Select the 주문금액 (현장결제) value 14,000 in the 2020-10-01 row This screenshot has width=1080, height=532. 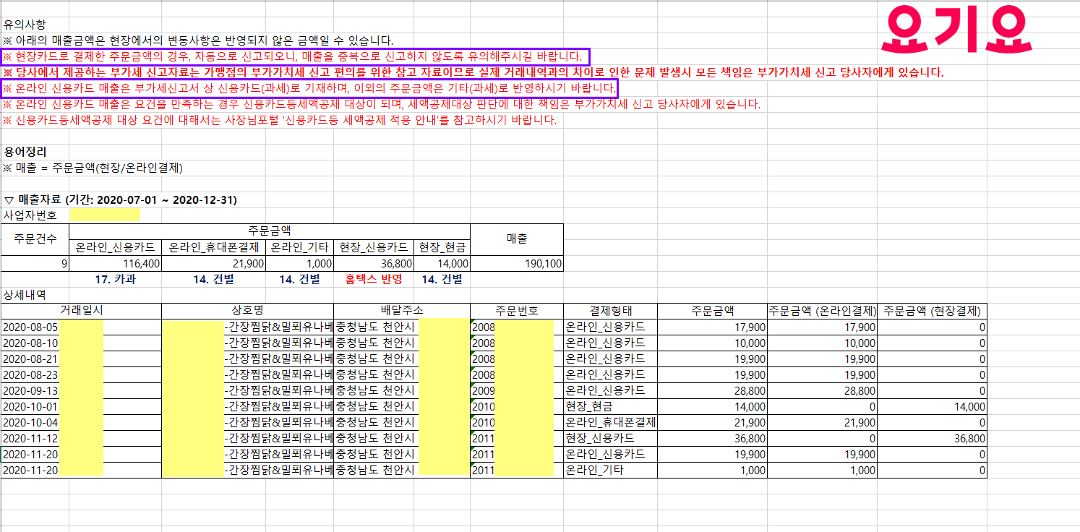[933, 406]
